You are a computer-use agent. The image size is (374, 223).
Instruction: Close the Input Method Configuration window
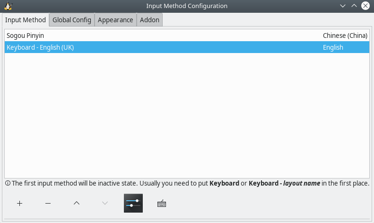[365, 6]
